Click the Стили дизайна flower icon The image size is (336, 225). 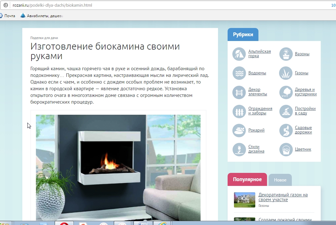pos(239,149)
